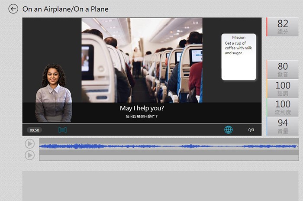Image resolution: width=303 pixels, height=201 pixels.
Task: Select the pronunciation score 80 panel
Action: 283,69
